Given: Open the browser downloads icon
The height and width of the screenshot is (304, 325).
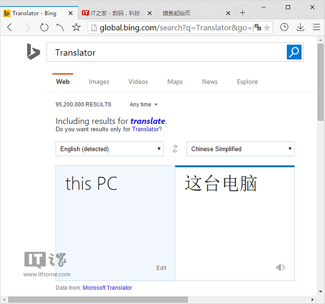Looking at the screenshot, I should 300,27.
